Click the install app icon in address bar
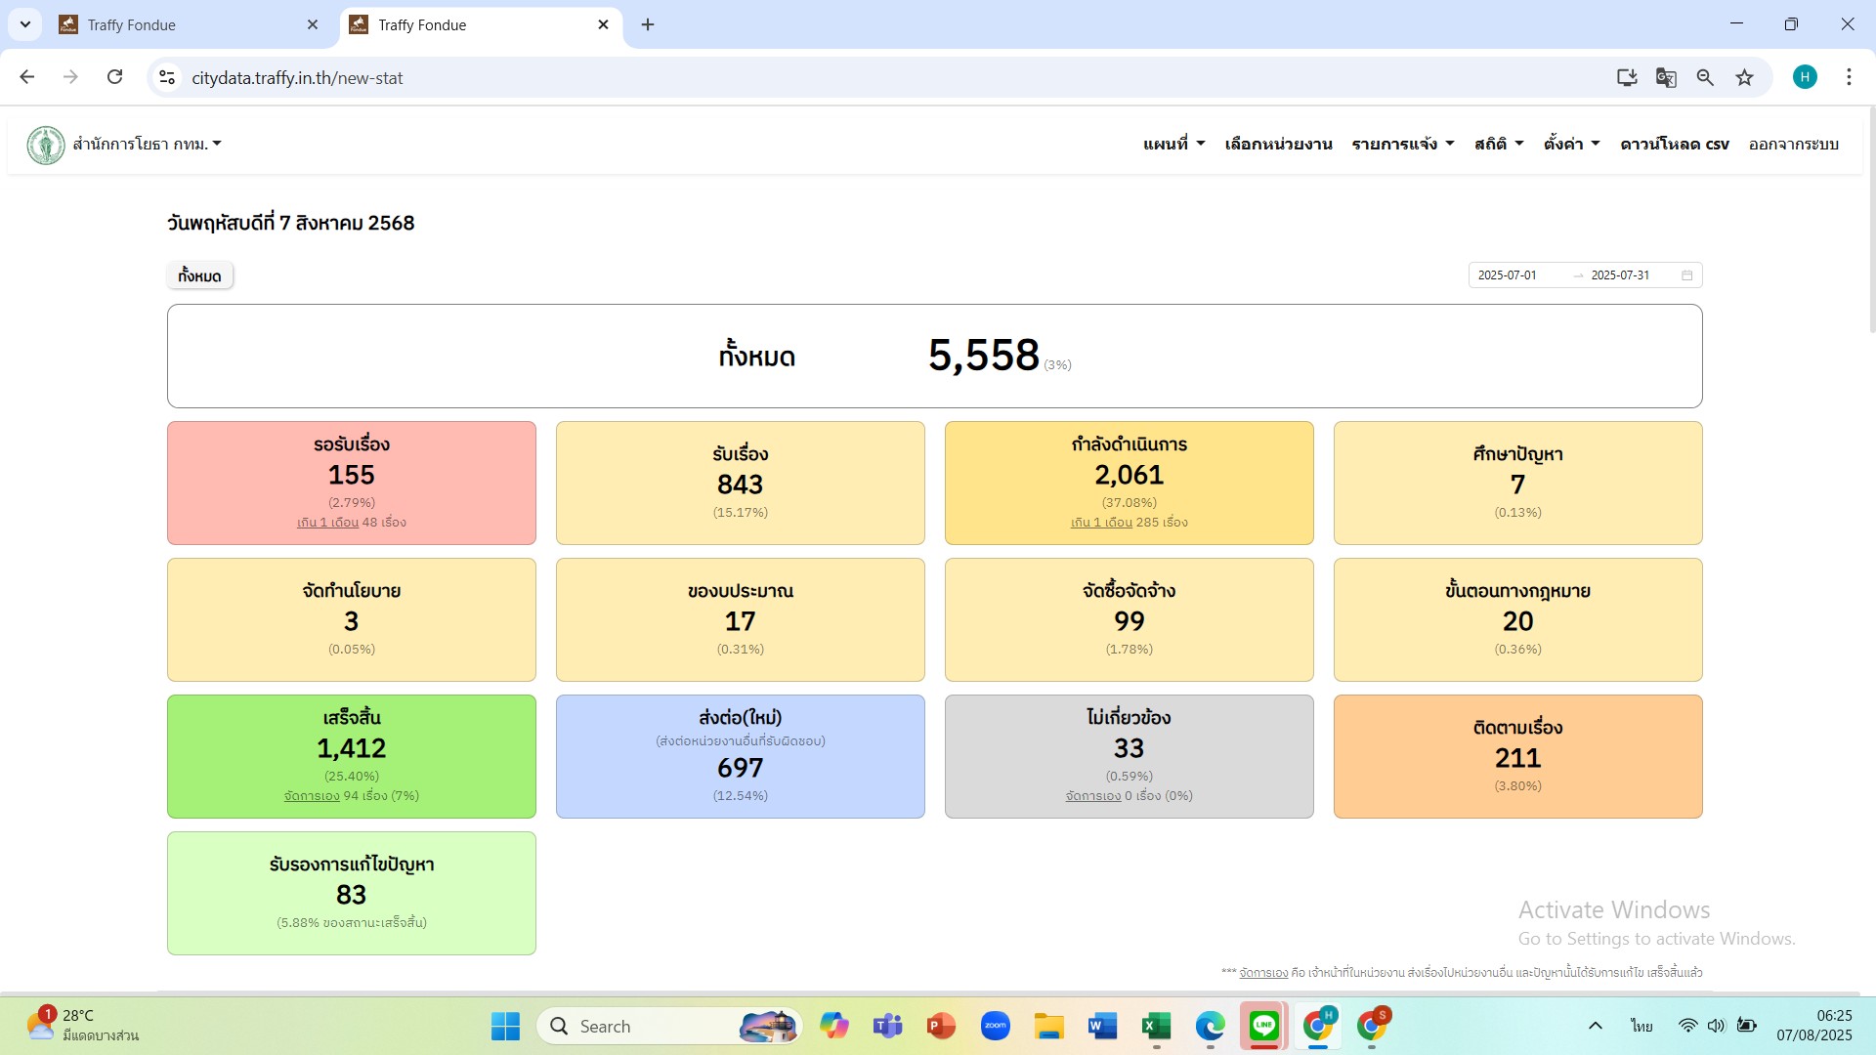Screen dimensions: 1876x1055 (1627, 77)
